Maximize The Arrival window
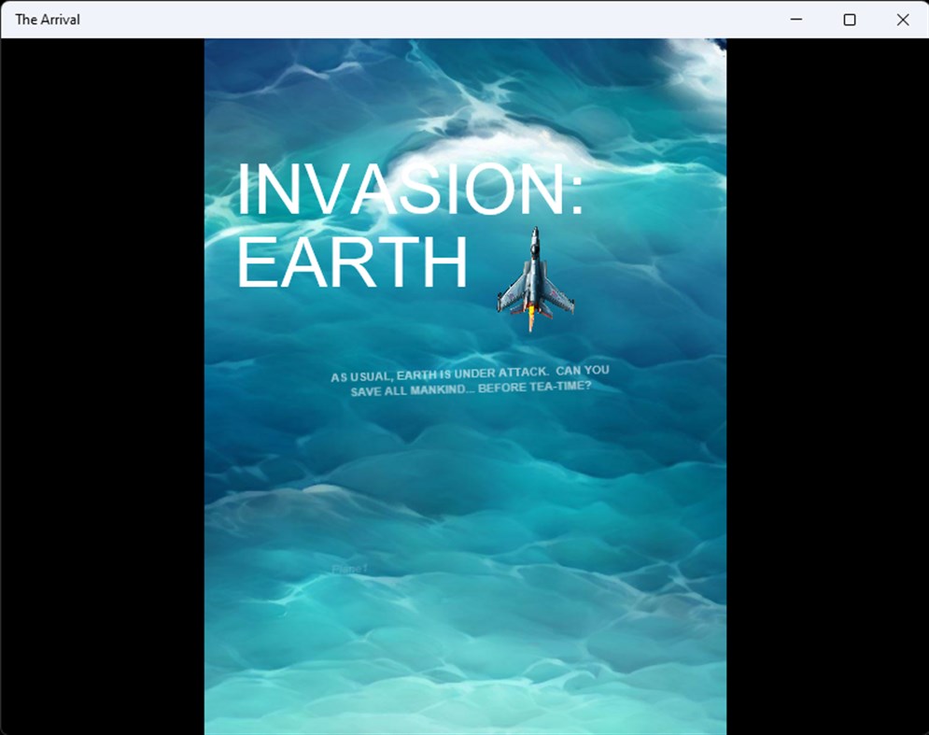929x735 pixels. [850, 19]
